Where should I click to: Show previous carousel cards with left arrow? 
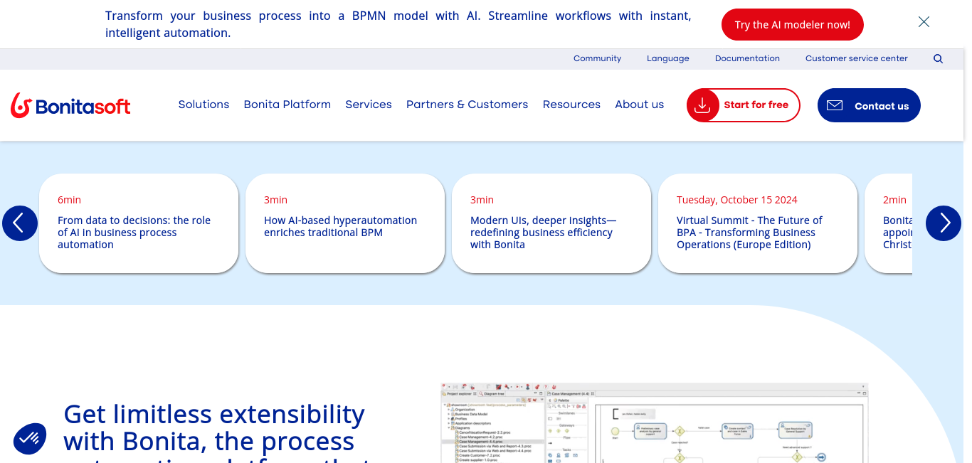pos(20,223)
